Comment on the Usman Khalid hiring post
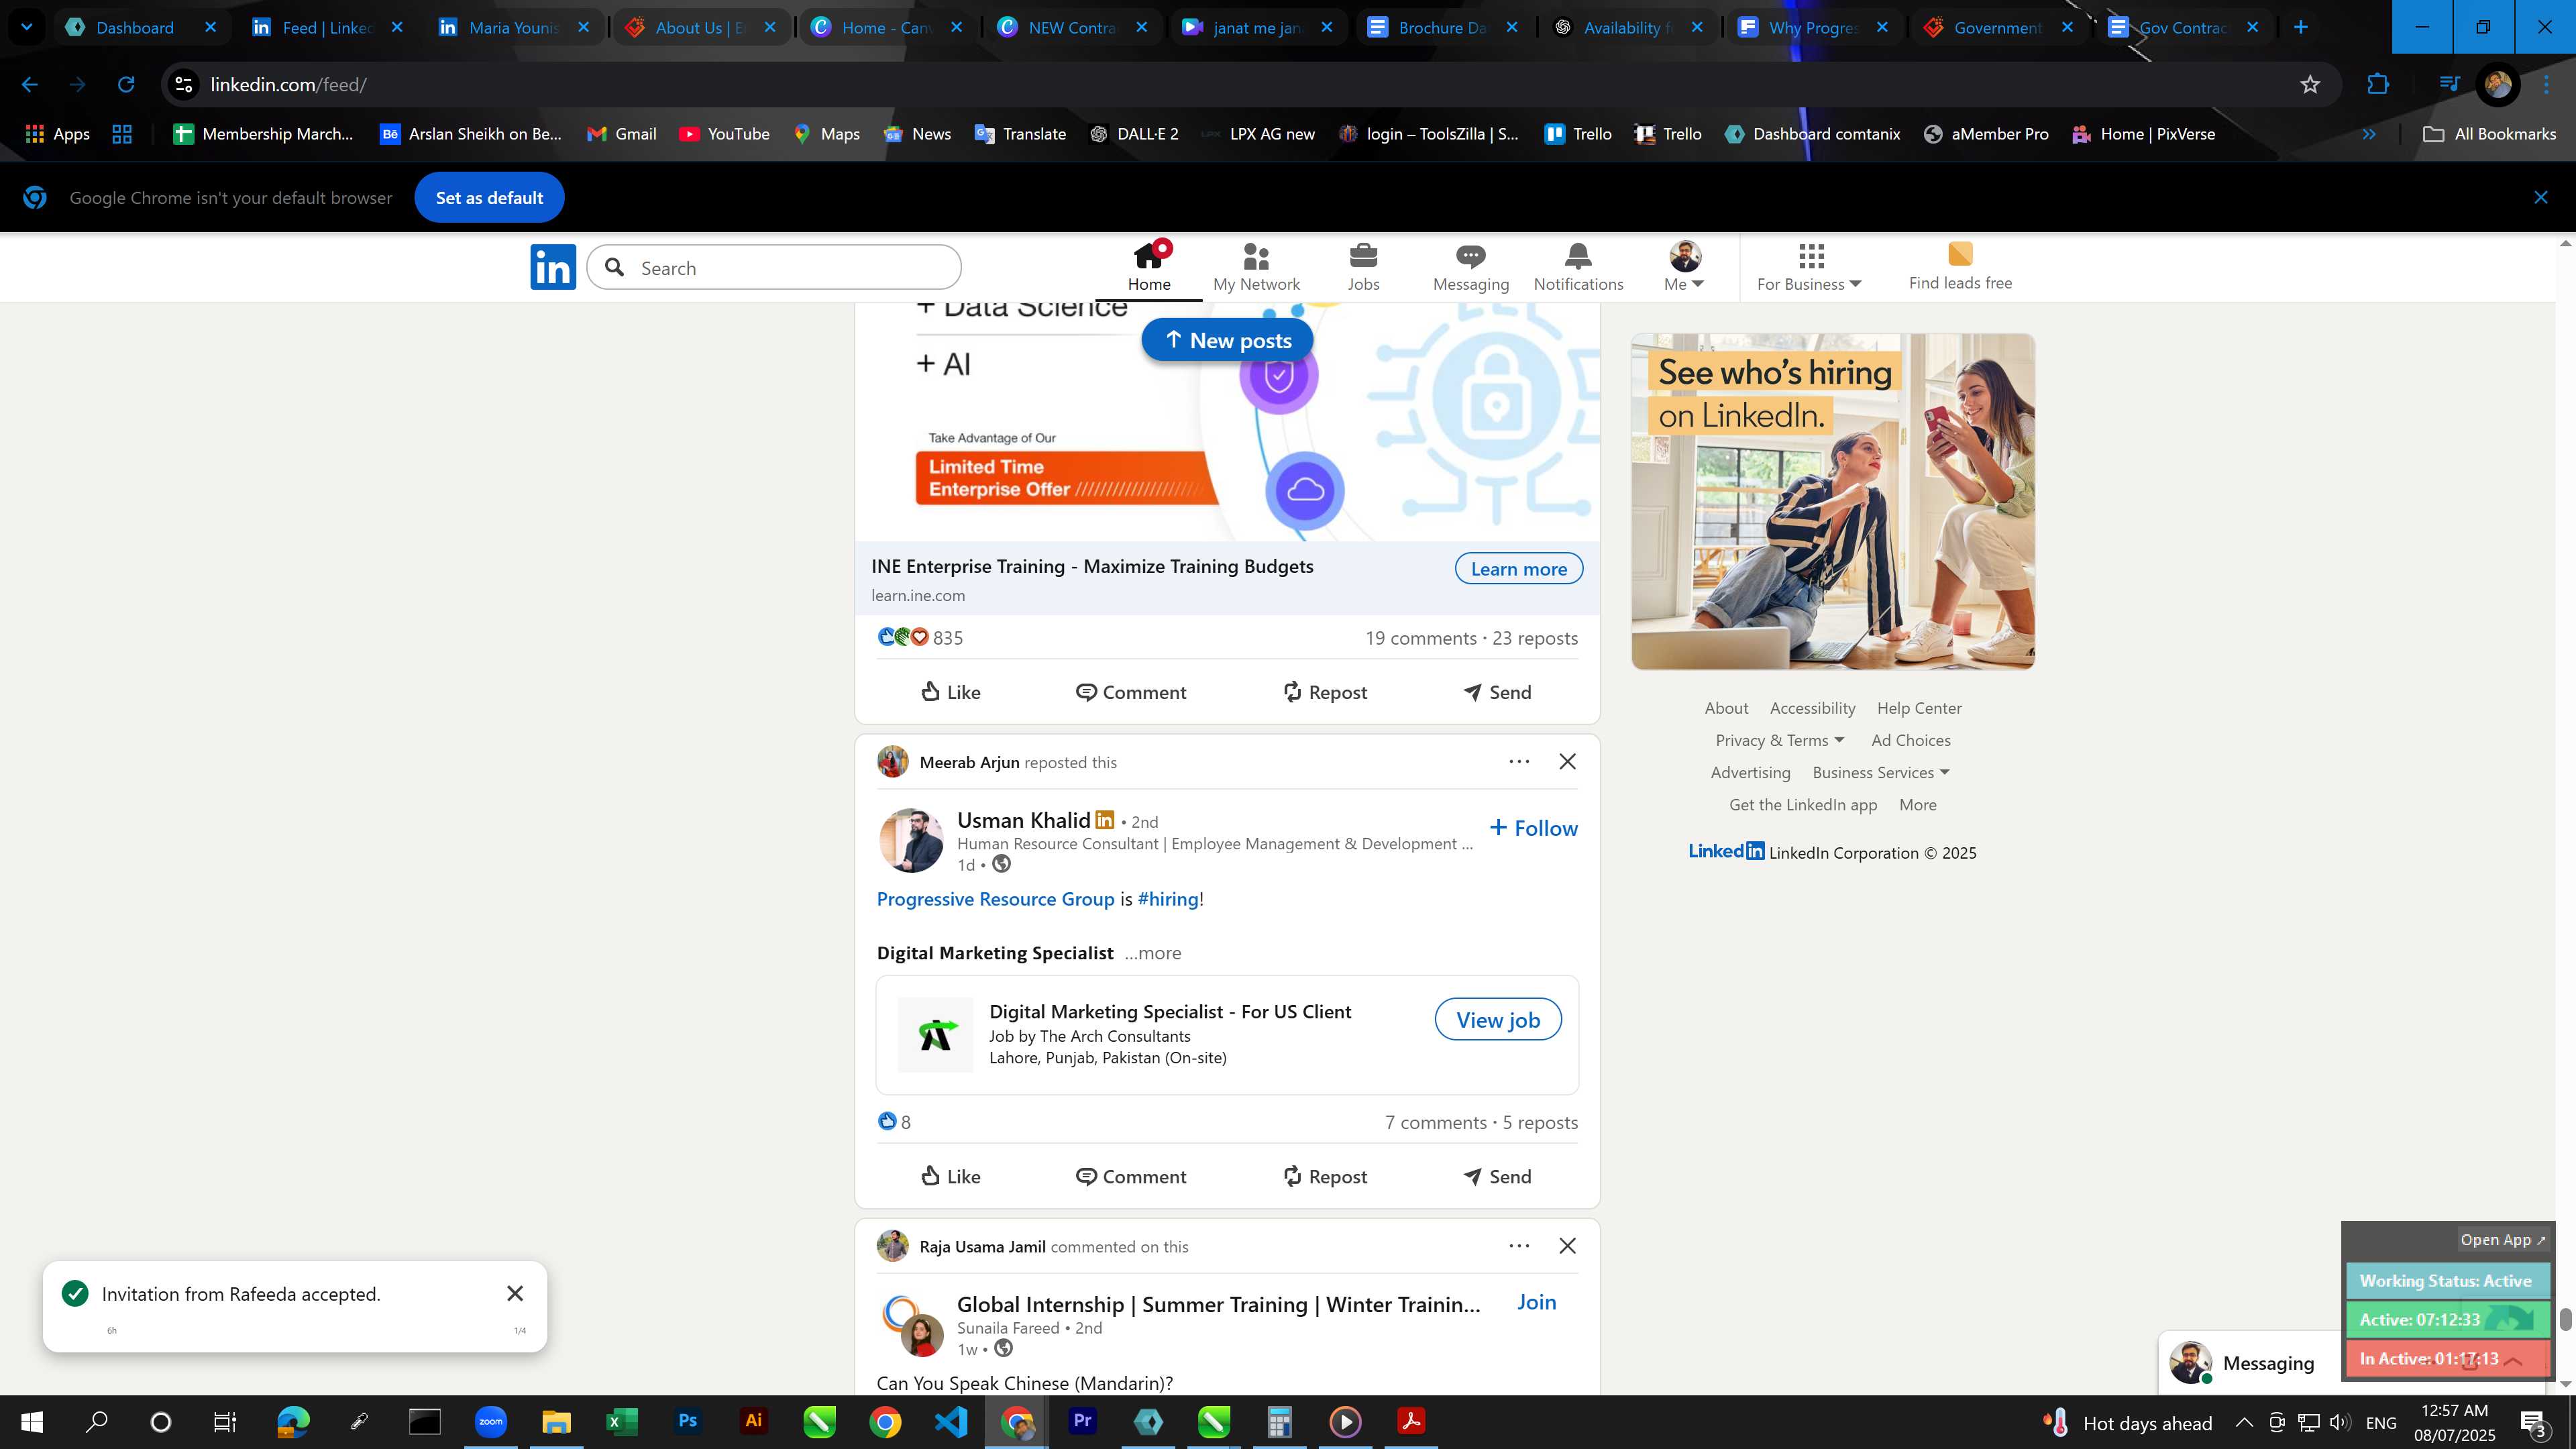Screen dimensions: 2576x1449 point(1130,1177)
